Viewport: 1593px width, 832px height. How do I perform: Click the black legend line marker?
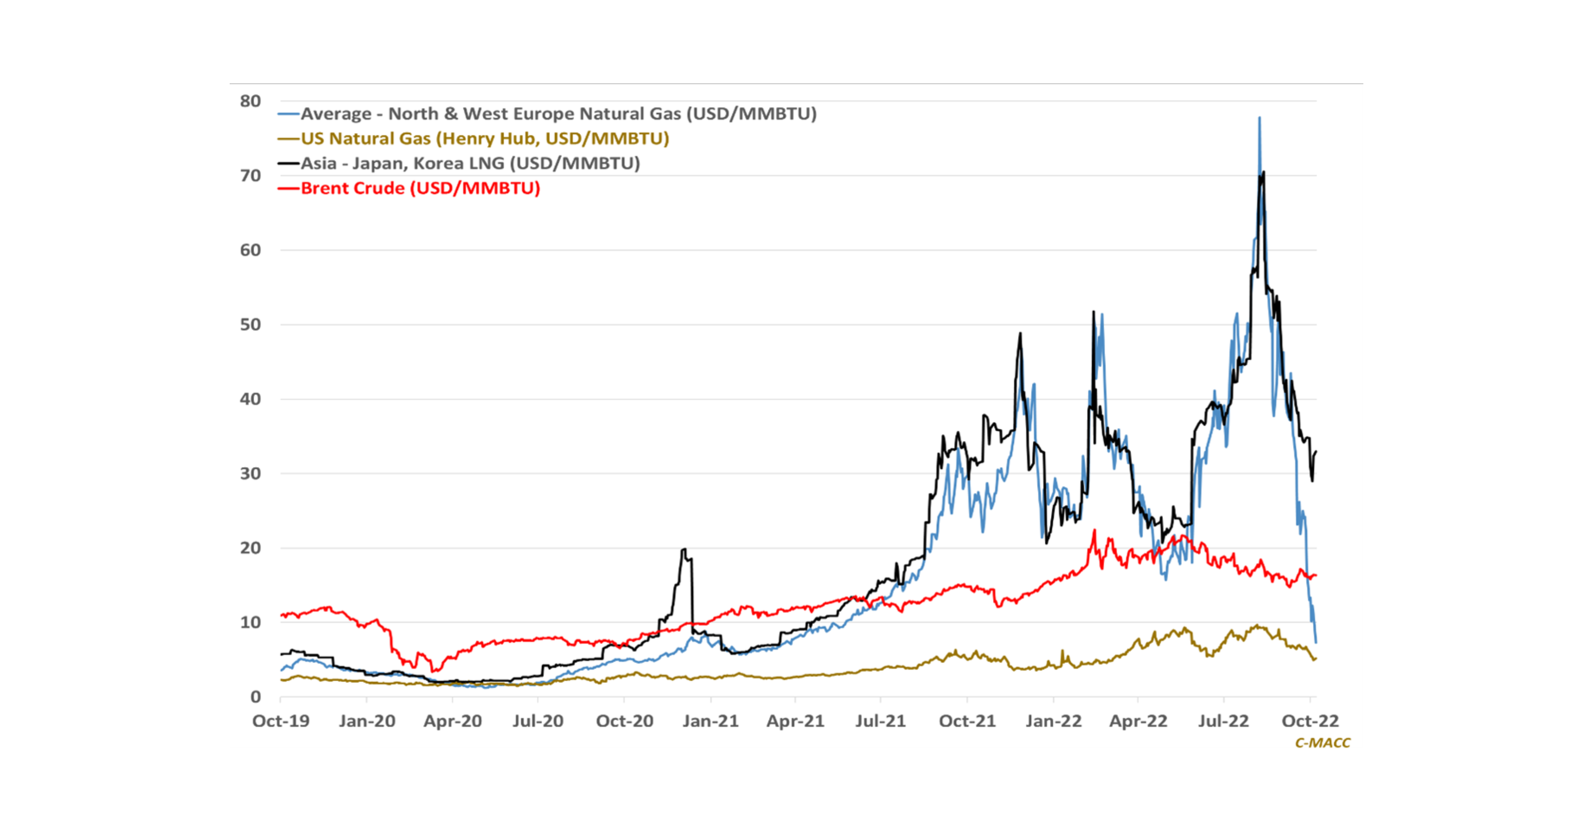(289, 164)
